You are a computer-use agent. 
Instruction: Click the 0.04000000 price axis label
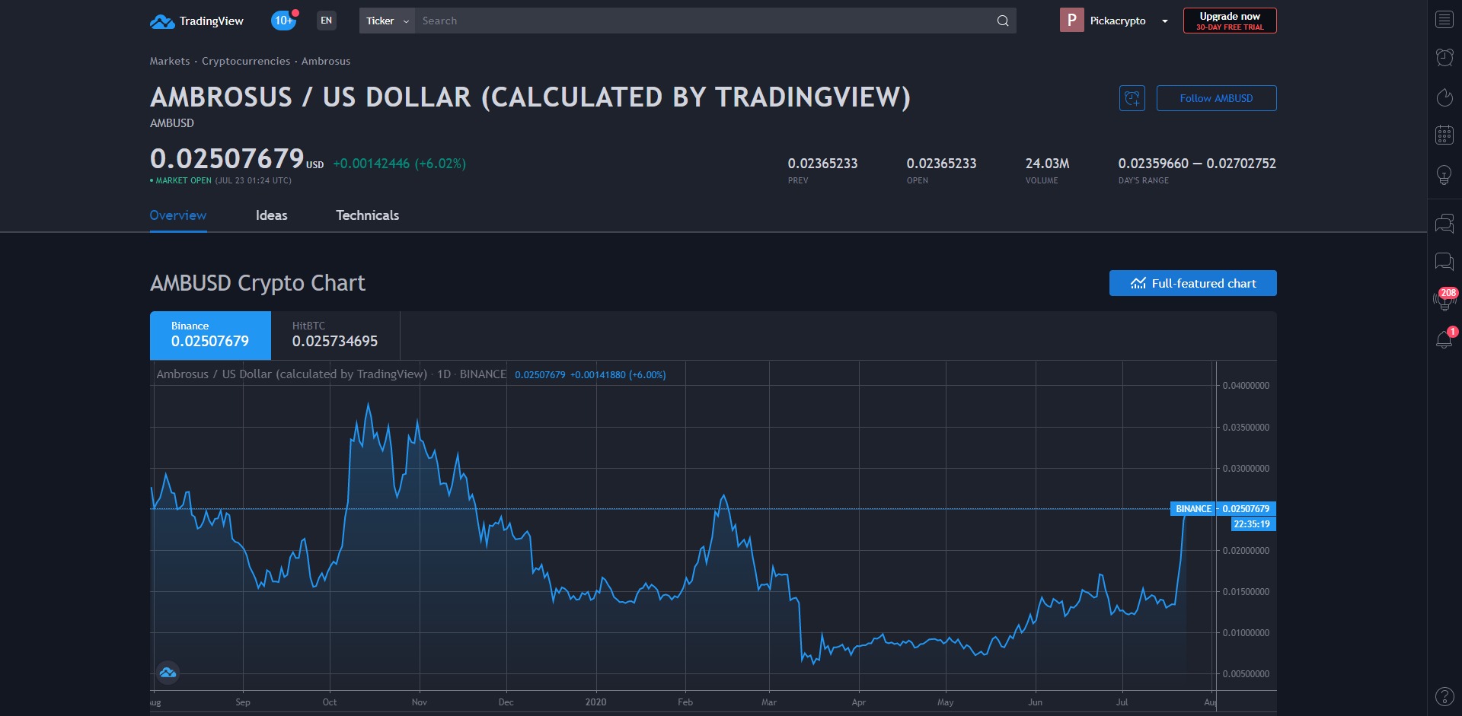pyautogui.click(x=1246, y=385)
